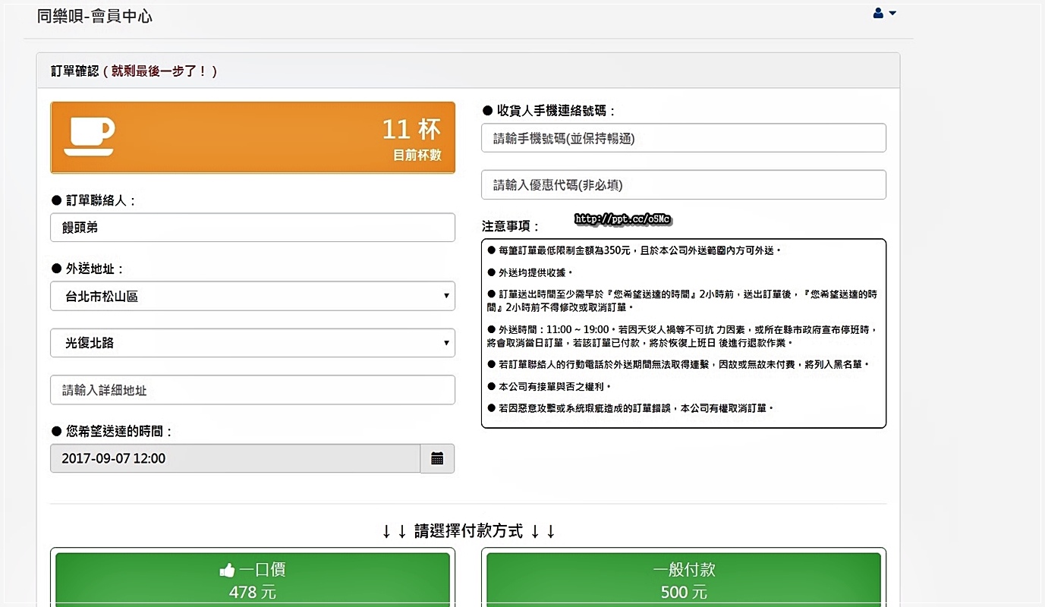Expand the 台北市松山區 district dropdown
Image resolution: width=1045 pixels, height=607 pixels.
252,296
